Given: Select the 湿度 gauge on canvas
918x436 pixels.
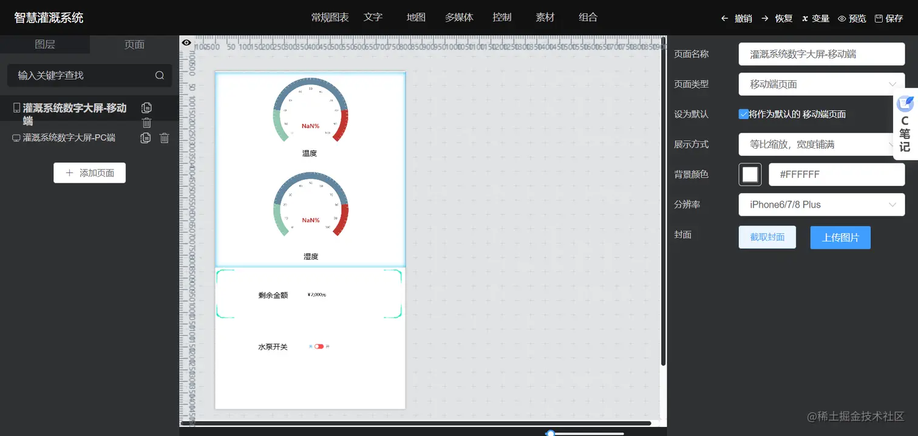Looking at the screenshot, I should click(x=310, y=204).
